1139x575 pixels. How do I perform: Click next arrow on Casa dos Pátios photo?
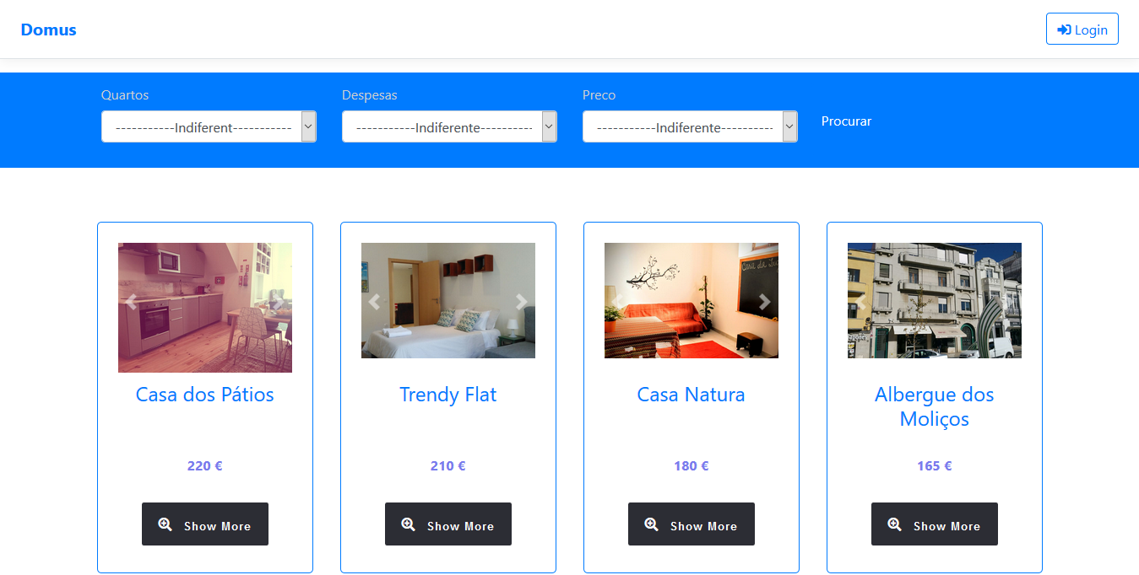pyautogui.click(x=279, y=302)
